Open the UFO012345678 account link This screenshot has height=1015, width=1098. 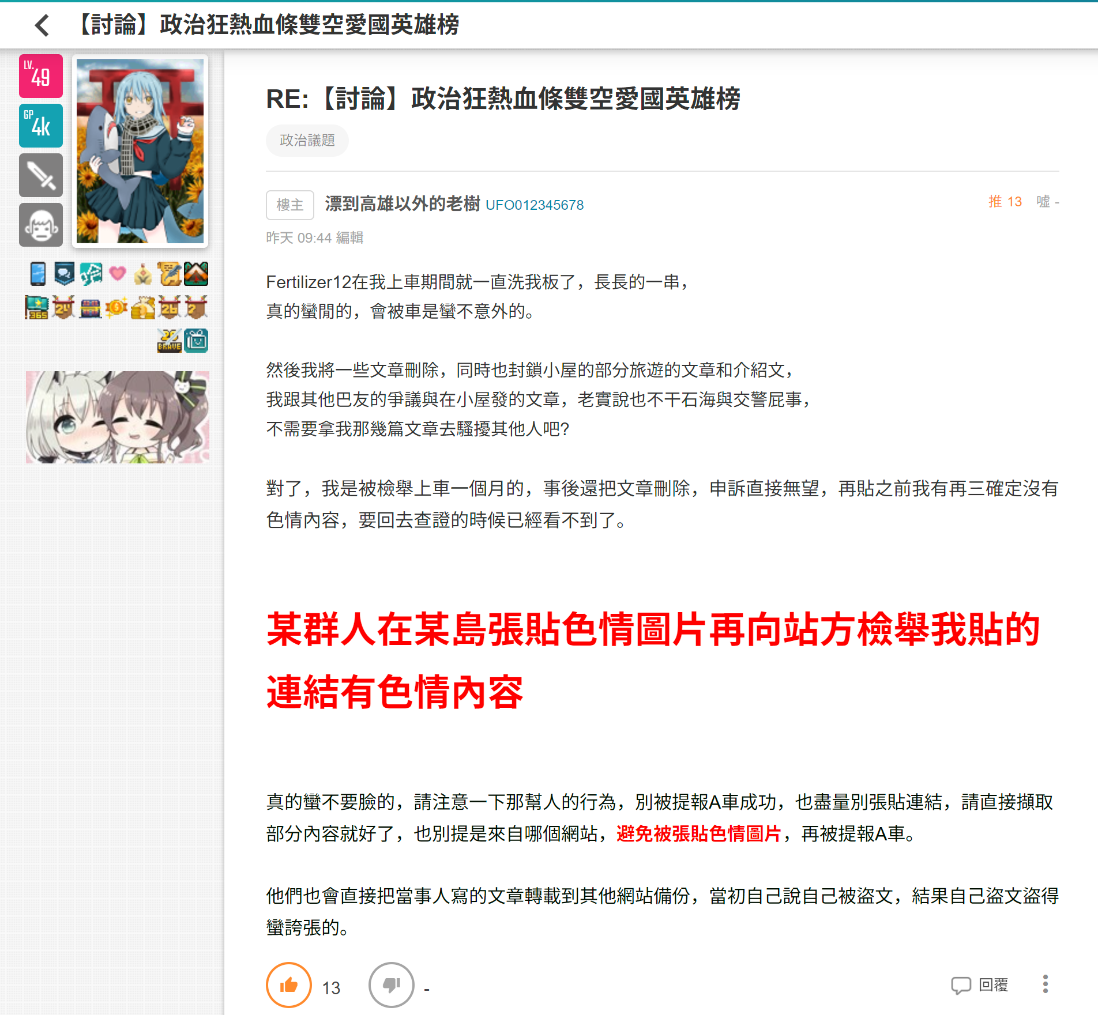point(535,205)
